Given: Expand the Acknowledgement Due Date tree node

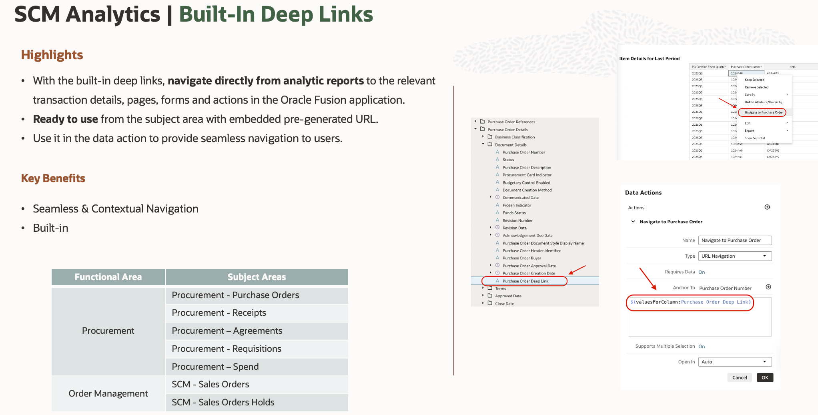Looking at the screenshot, I should [x=491, y=235].
